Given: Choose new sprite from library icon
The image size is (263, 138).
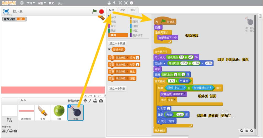Looking at the screenshot, I should 85,101.
